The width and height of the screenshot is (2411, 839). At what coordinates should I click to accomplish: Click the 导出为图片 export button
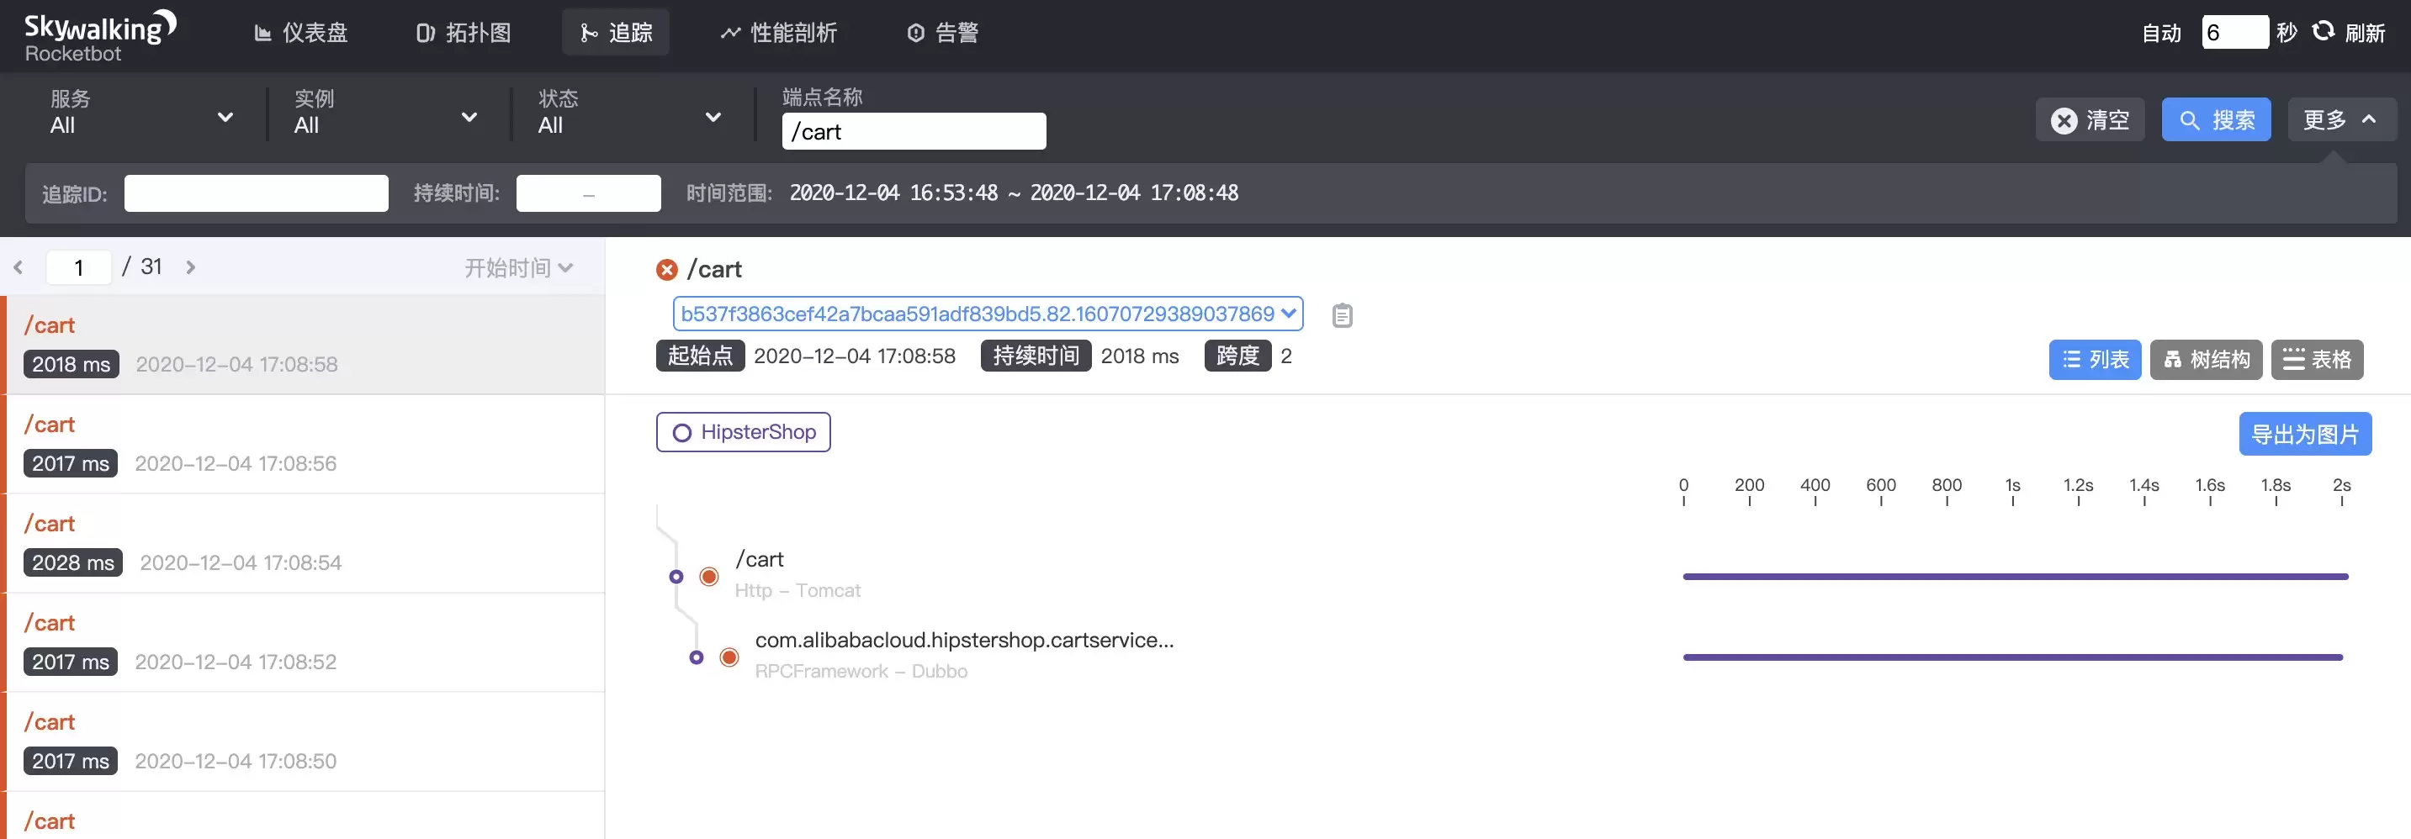(2304, 434)
